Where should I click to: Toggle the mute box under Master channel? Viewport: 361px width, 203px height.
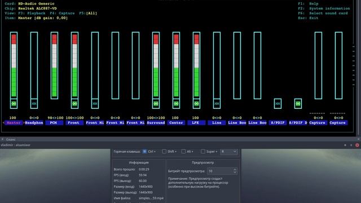14,104
